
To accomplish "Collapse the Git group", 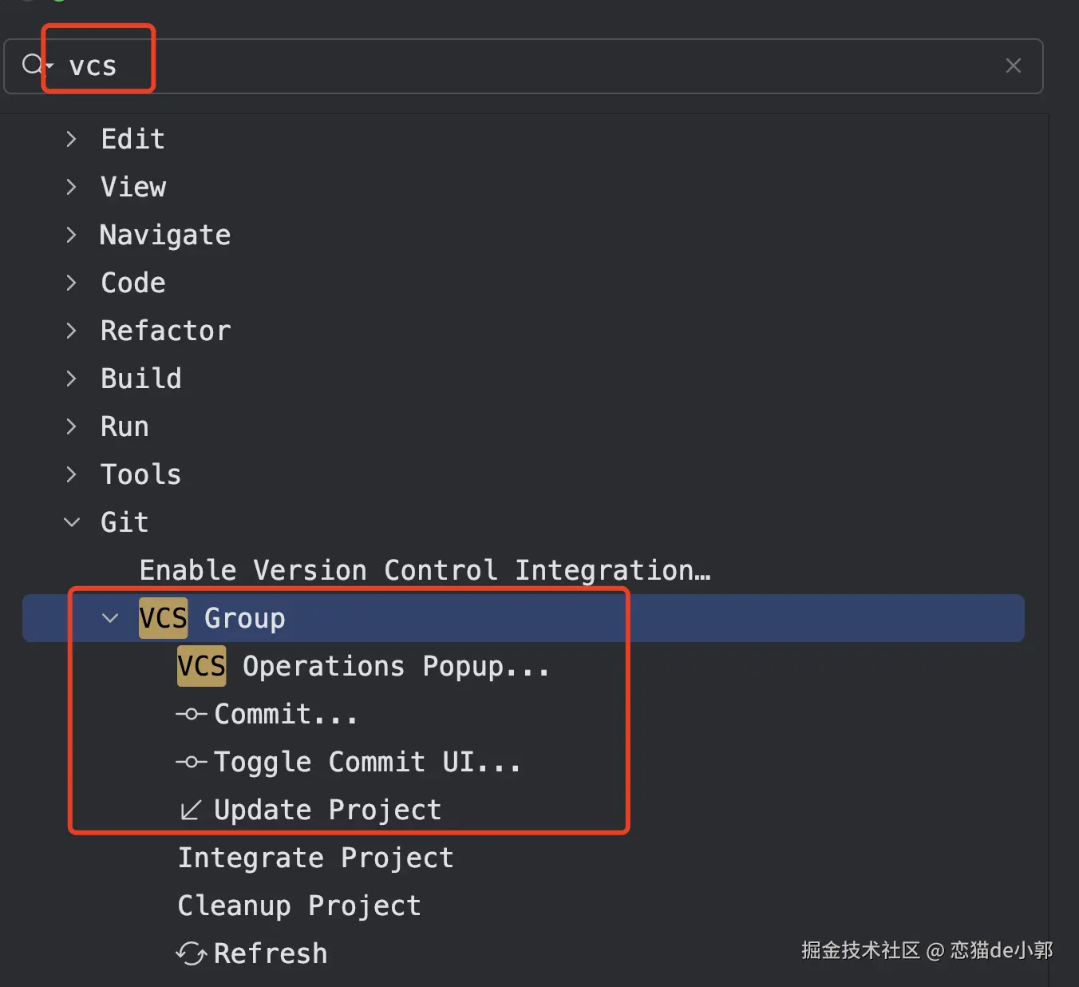I will 72,522.
